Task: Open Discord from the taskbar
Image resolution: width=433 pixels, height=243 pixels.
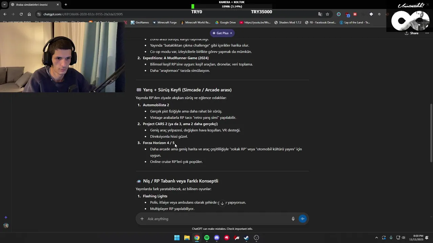Action: coord(217,238)
